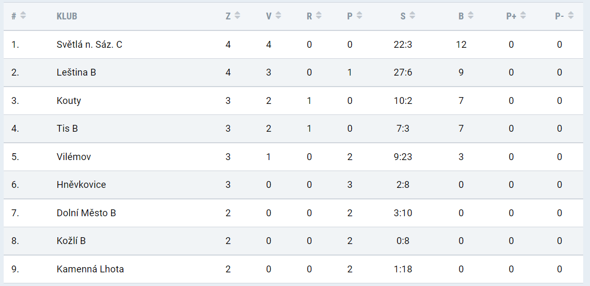Select Dolní Město B row
590x286 pixels.
pyautogui.click(x=293, y=213)
